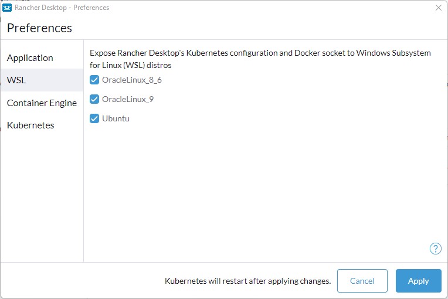Cancel the preferences dialog
Image resolution: width=448 pixels, height=299 pixels.
(362, 281)
